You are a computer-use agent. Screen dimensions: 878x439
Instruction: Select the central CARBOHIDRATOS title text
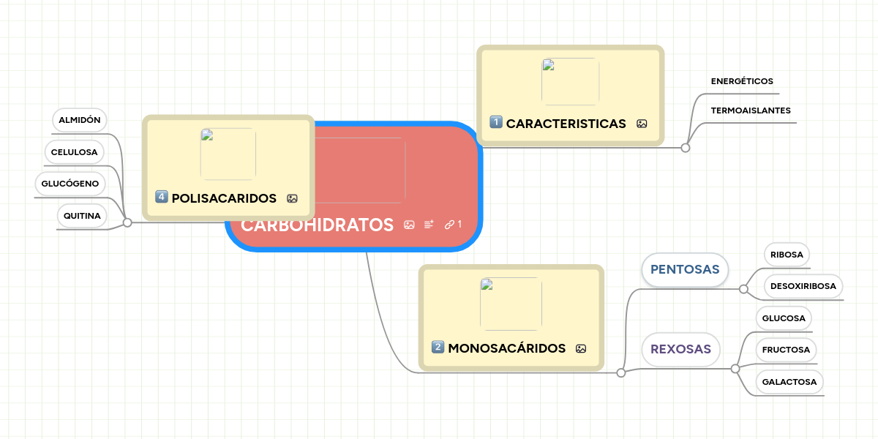click(317, 225)
